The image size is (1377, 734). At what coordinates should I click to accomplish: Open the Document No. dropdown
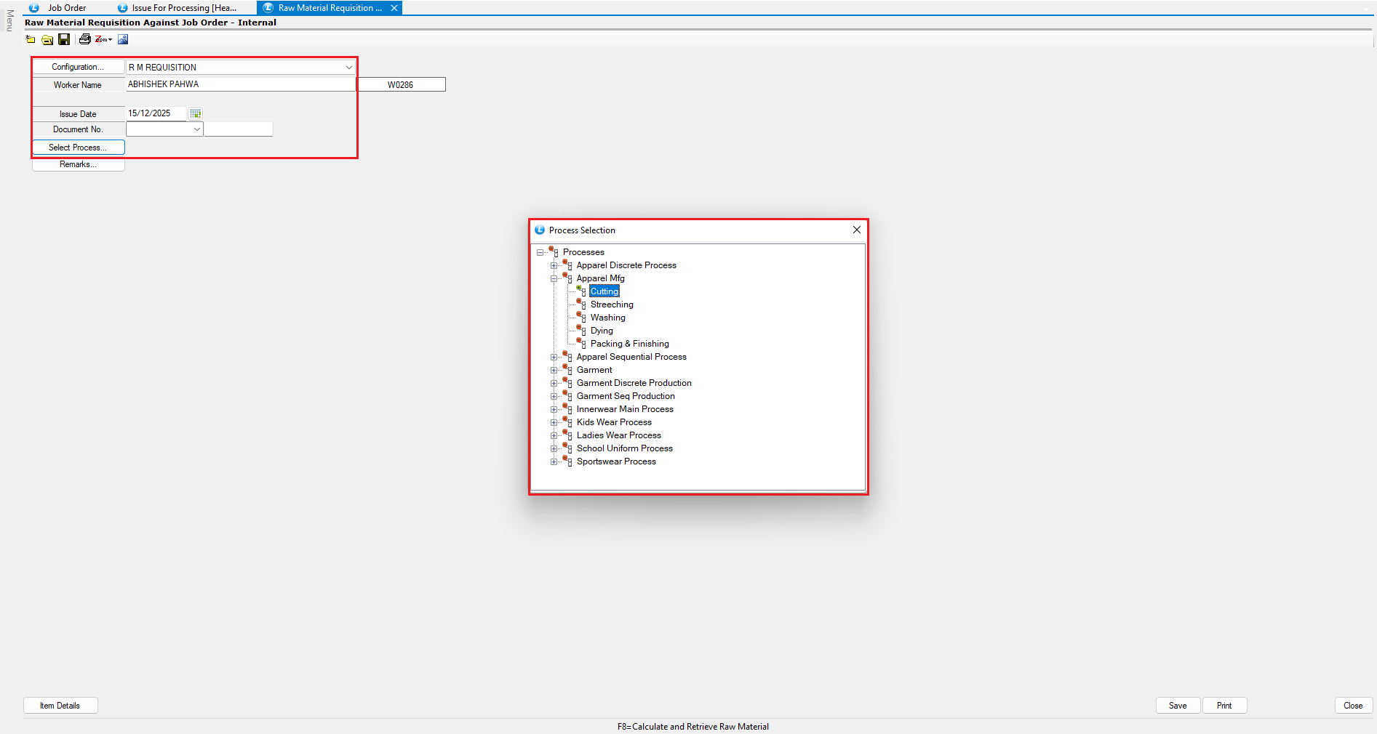[x=196, y=129]
